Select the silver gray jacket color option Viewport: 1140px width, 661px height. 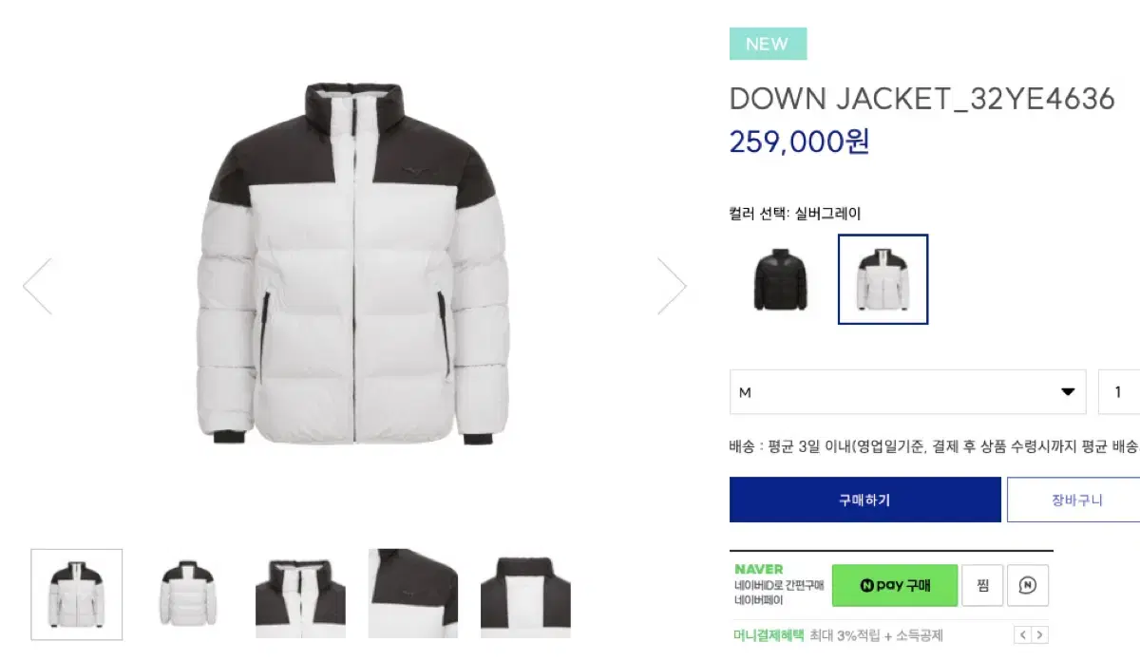(x=883, y=279)
